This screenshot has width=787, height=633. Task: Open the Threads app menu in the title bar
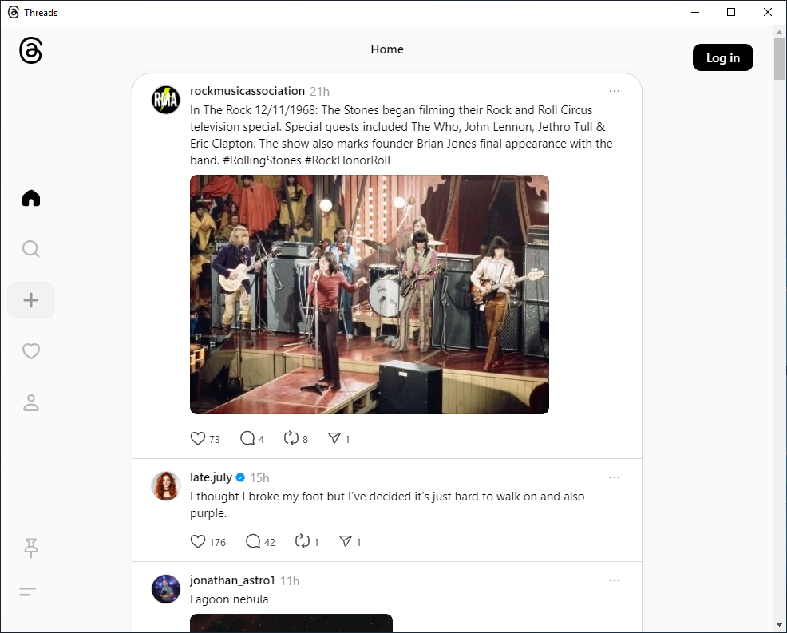coord(11,12)
